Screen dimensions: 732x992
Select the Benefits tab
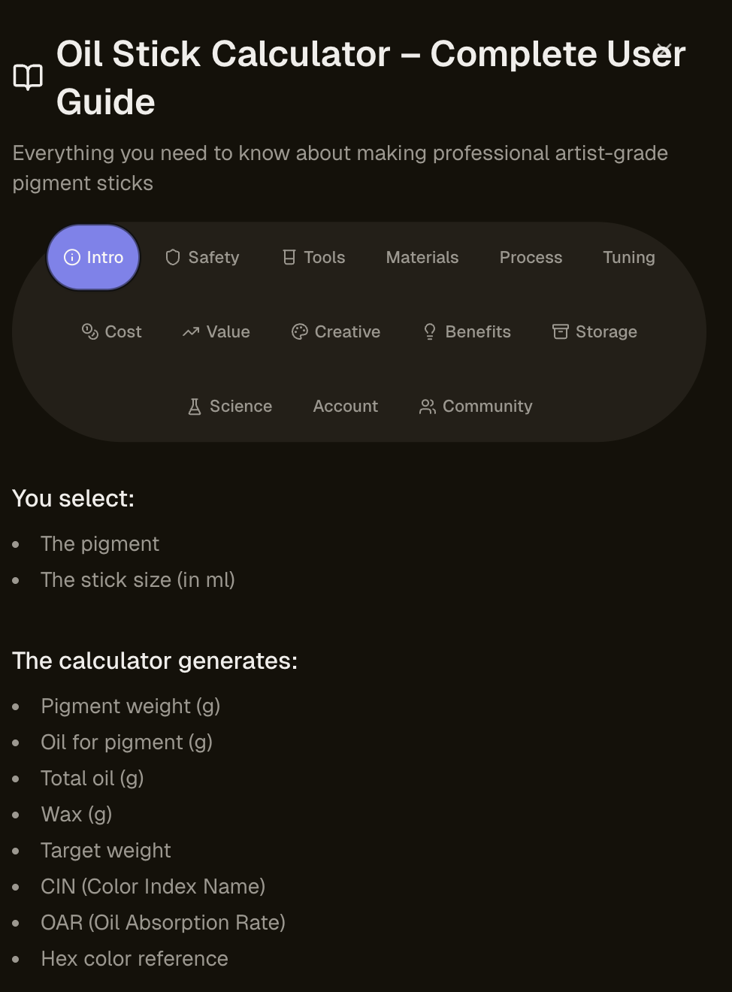[x=466, y=331]
